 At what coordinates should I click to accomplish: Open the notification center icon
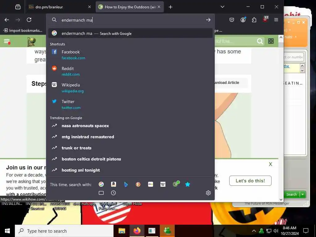[x=306, y=231]
